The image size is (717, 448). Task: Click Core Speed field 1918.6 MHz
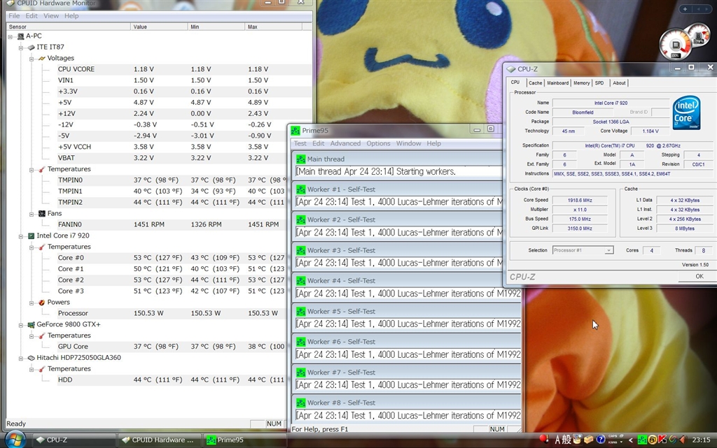pyautogui.click(x=580, y=201)
